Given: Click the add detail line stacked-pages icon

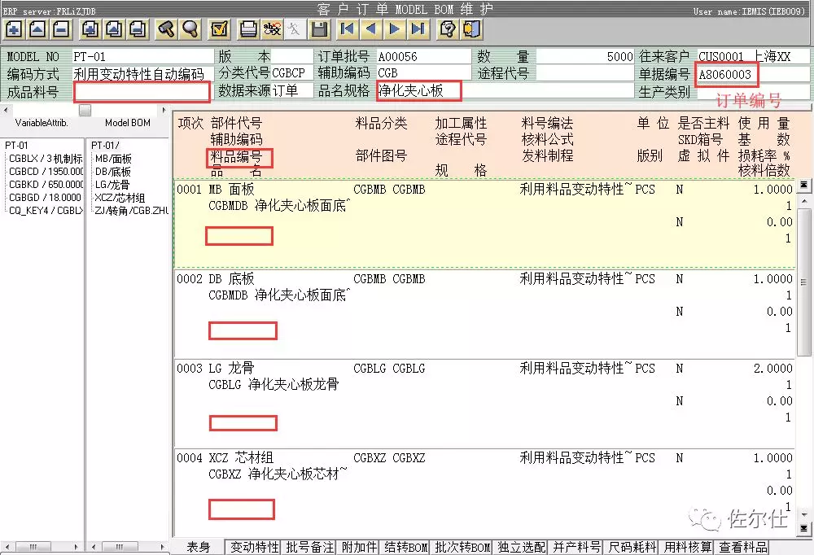Looking at the screenshot, I should tap(90, 29).
